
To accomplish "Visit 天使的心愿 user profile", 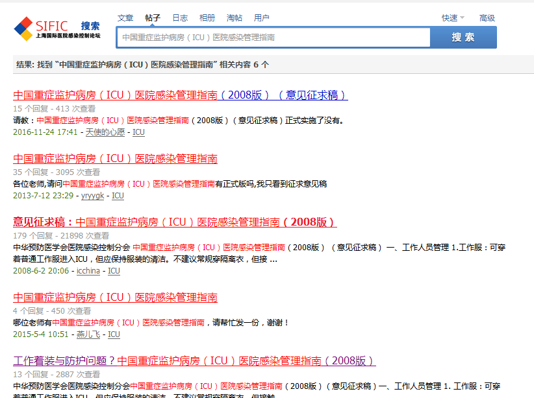I will pos(105,133).
